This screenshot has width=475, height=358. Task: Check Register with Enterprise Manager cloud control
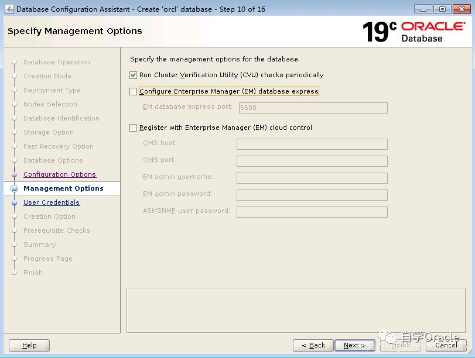pos(134,128)
